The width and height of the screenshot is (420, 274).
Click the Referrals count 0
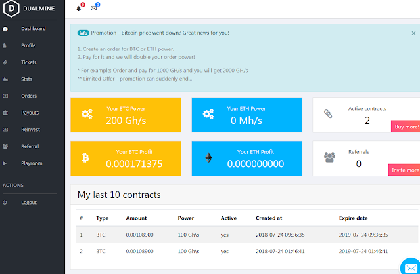358,164
